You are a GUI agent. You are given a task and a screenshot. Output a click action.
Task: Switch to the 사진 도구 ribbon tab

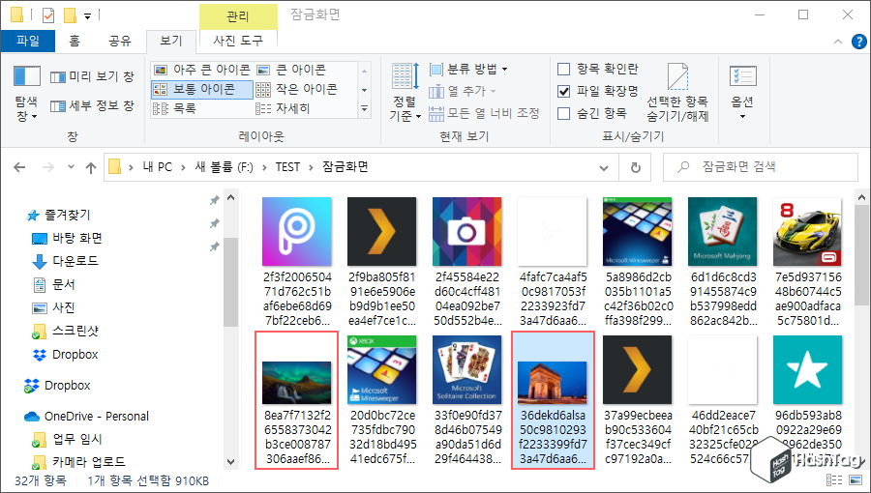pyautogui.click(x=238, y=41)
